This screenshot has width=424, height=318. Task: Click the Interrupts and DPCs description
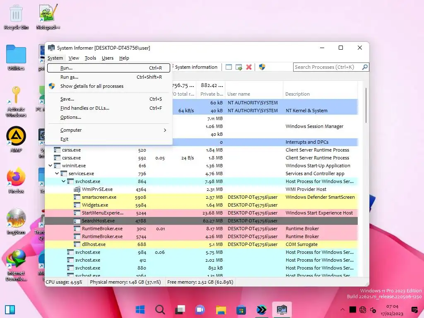(x=307, y=142)
